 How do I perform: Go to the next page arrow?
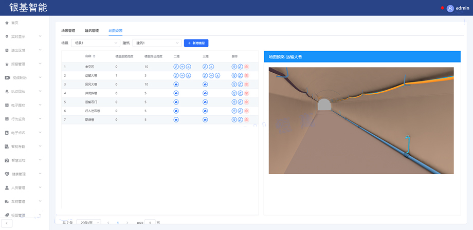click(x=128, y=223)
